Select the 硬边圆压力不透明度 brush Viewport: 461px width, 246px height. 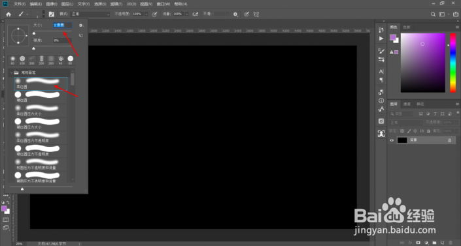pos(41,151)
